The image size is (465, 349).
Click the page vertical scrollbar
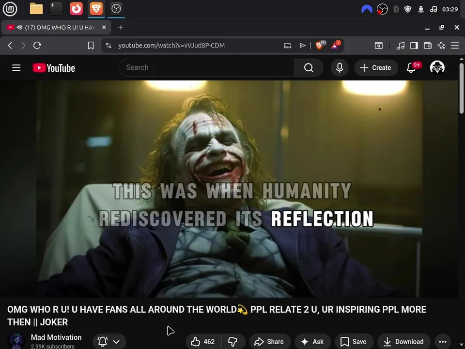coord(462,88)
